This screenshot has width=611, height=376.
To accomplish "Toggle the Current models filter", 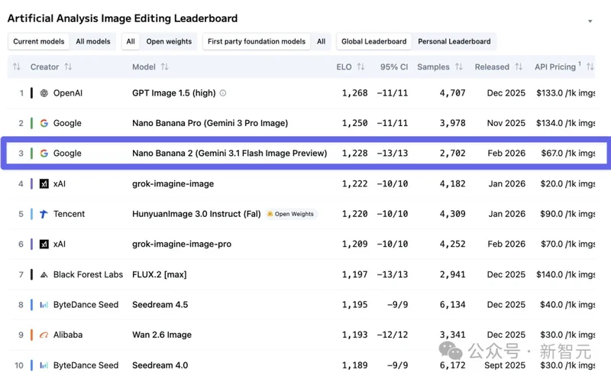I will click(37, 42).
